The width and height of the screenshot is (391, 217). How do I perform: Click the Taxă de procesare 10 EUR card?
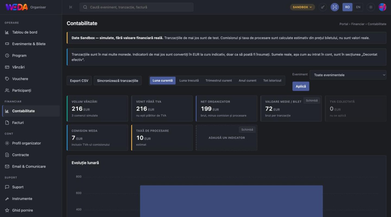pos(162,138)
